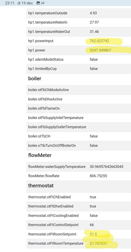Select the hp1.temperatureWaterOut value 31.46
Screen dimensions: 131x252
click(x=94, y=32)
